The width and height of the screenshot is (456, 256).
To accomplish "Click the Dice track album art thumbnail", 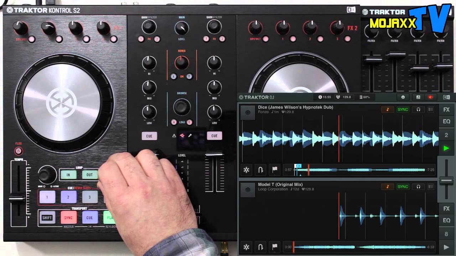I will 248,112.
